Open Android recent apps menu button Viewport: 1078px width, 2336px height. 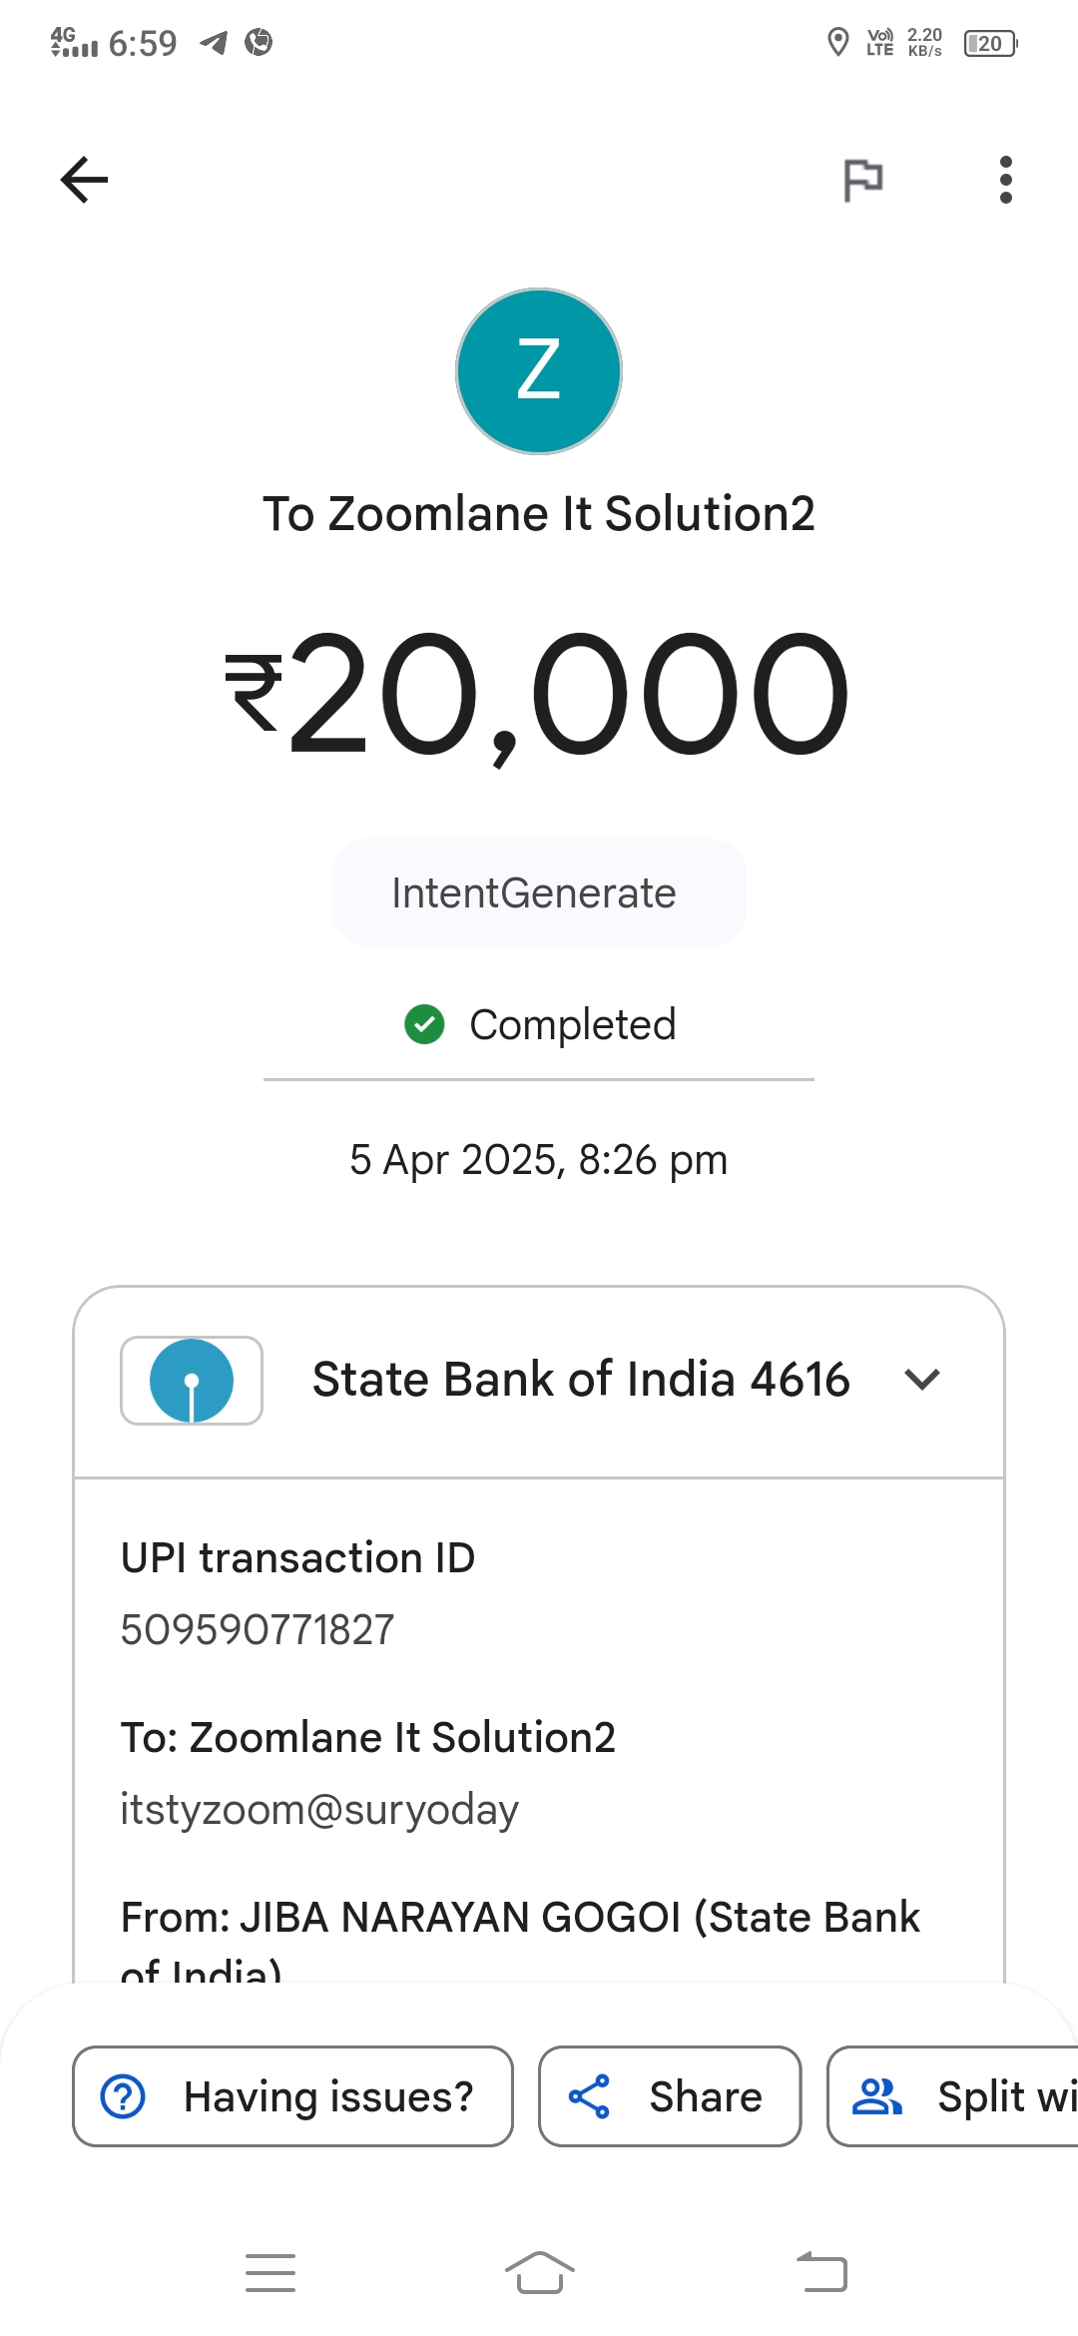pyautogui.click(x=270, y=2273)
